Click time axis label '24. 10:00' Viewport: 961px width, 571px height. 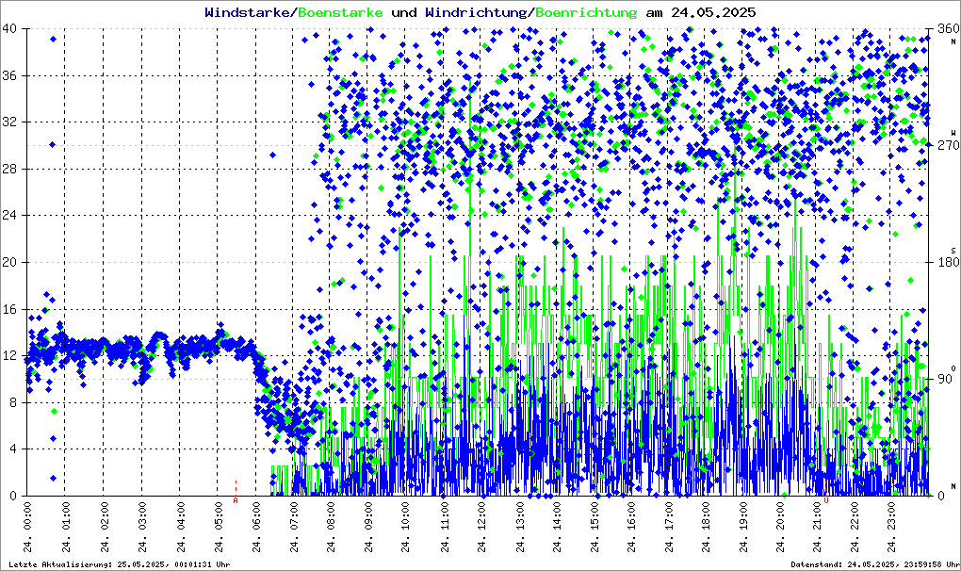point(406,528)
